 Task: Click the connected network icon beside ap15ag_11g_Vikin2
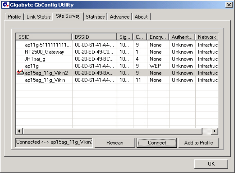20,73
